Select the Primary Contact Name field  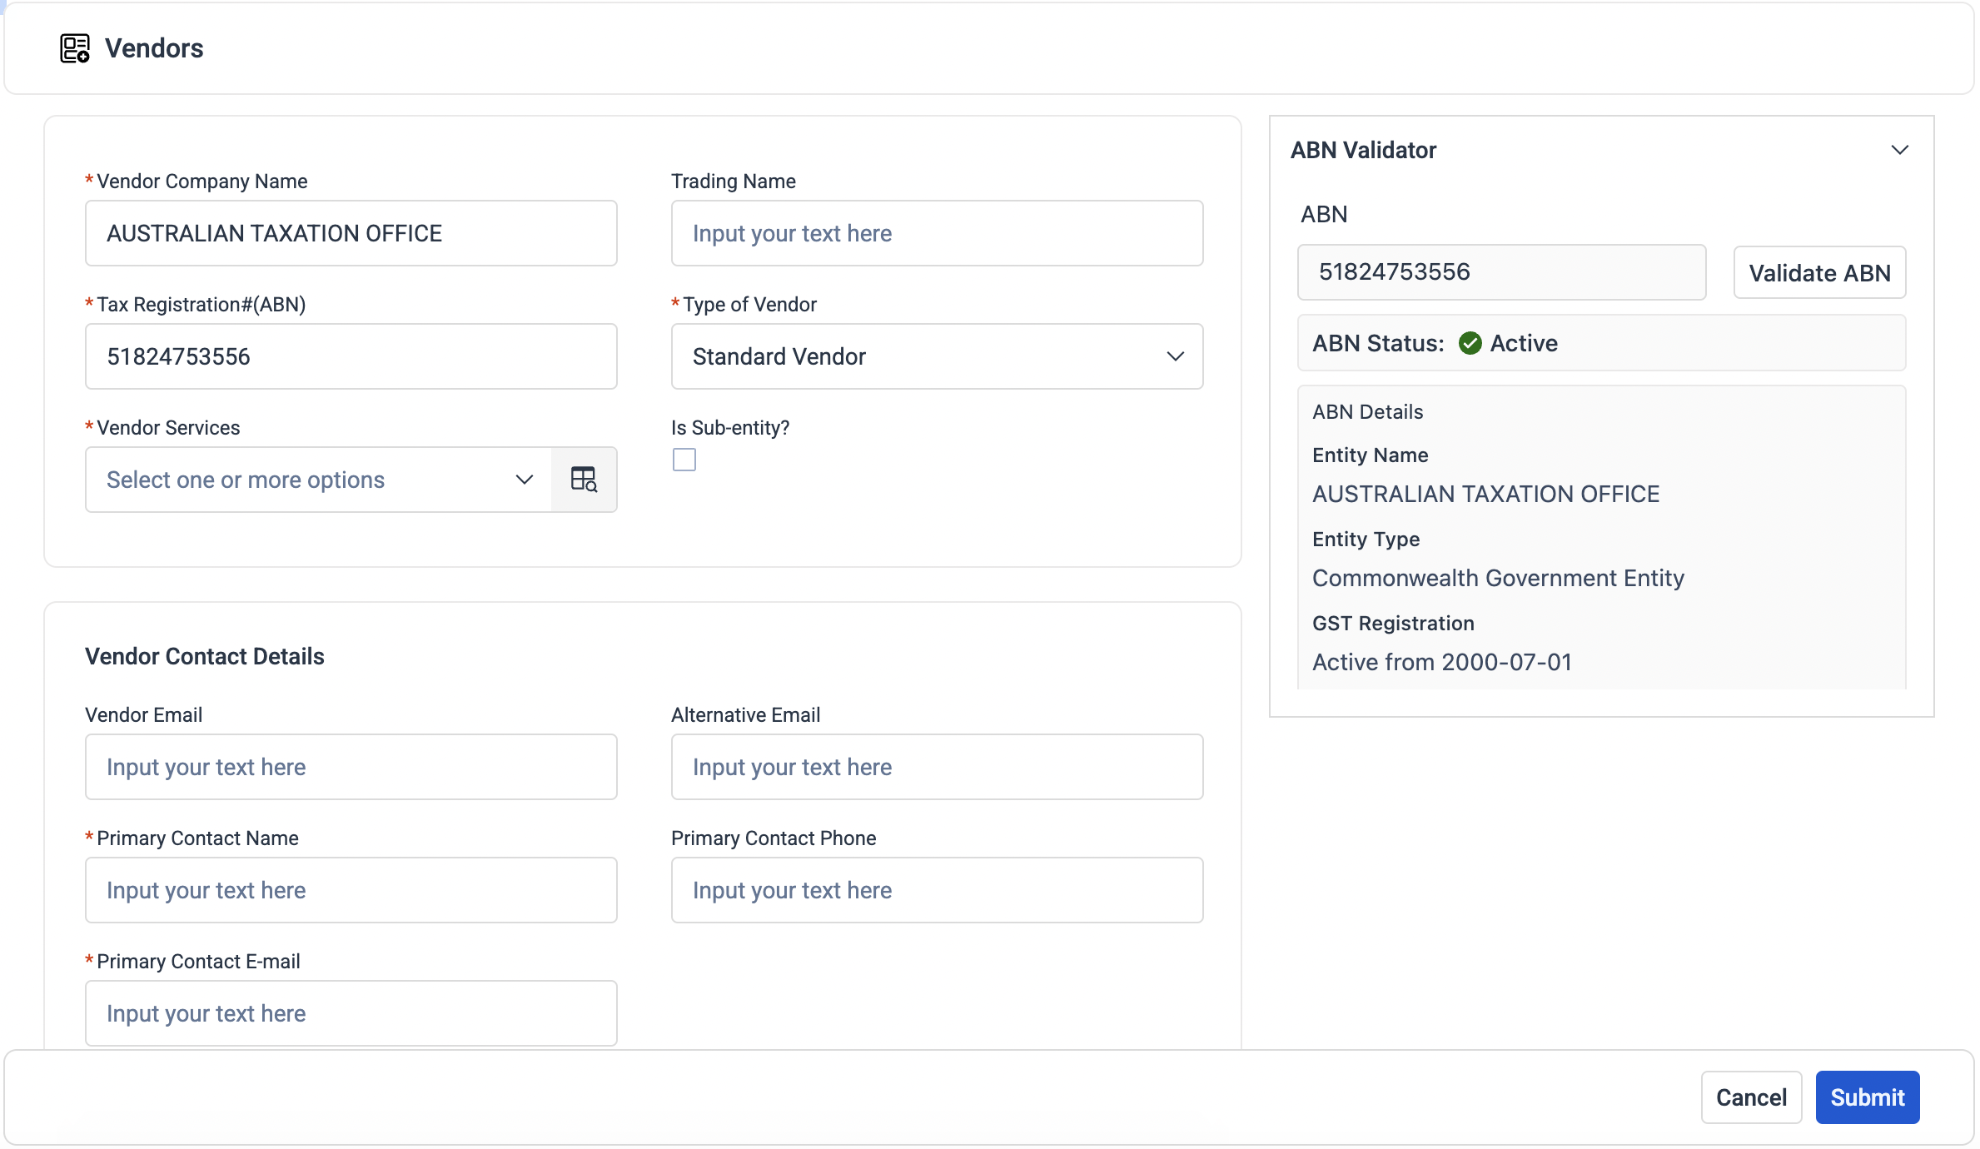tap(351, 890)
